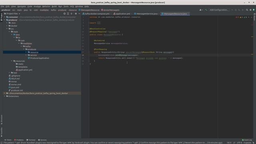Expand the test folder
Viewport: 256px width, 144px height.
[9, 73]
